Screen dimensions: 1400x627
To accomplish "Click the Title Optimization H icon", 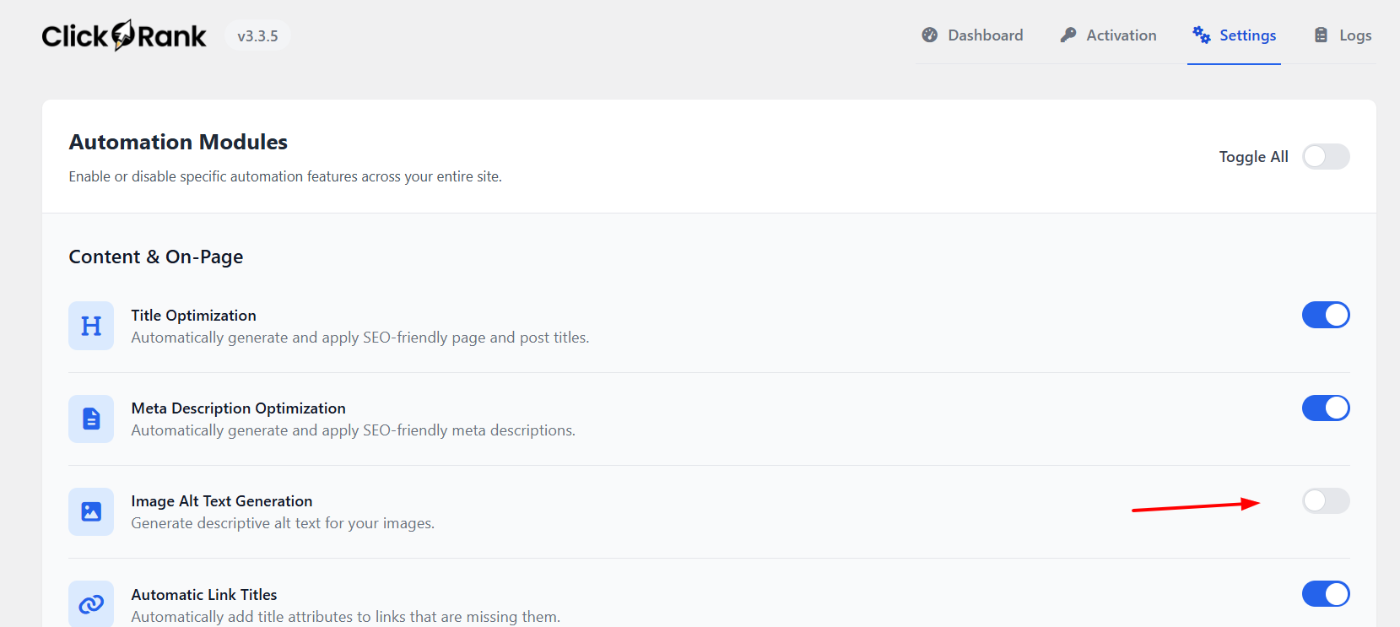I will point(91,326).
